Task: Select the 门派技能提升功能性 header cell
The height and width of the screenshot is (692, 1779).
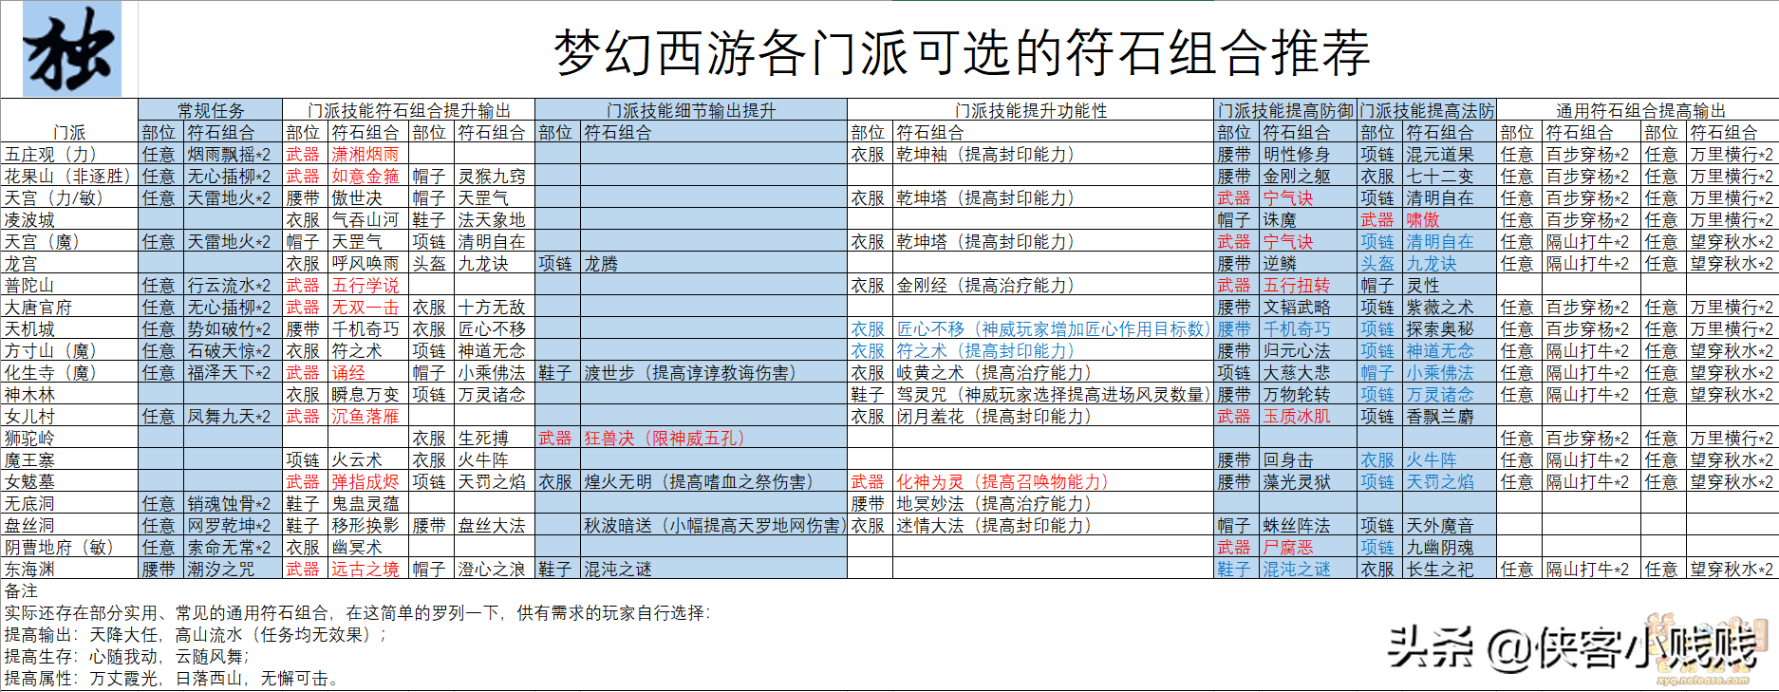Action: (1031, 110)
